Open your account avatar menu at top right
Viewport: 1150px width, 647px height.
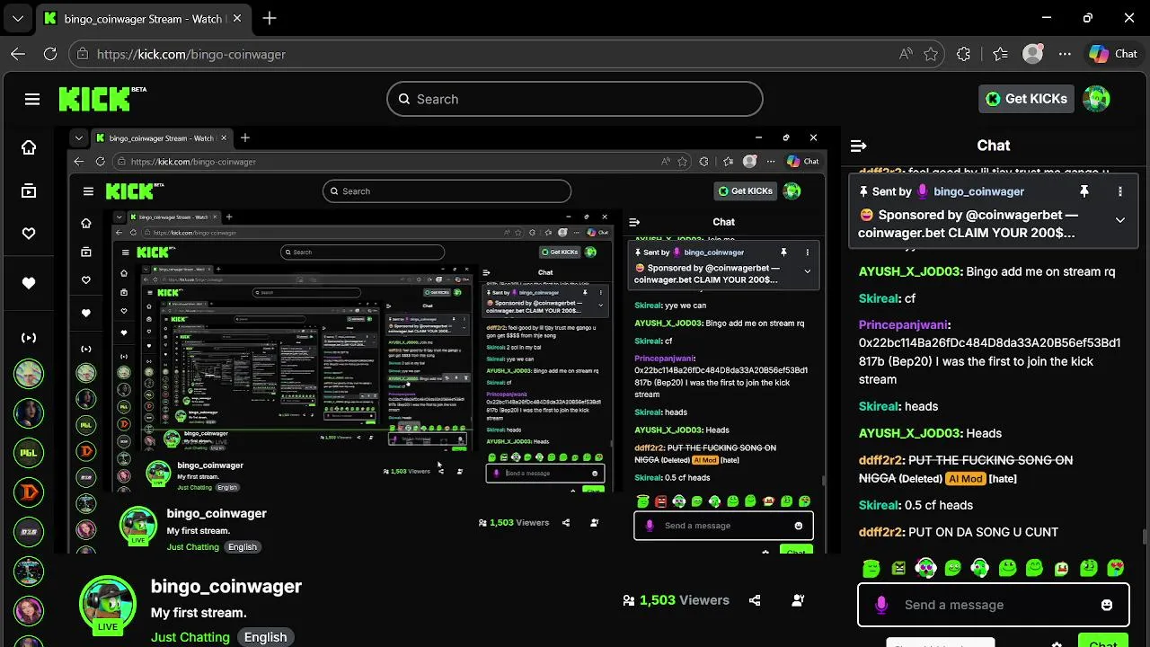point(1096,99)
